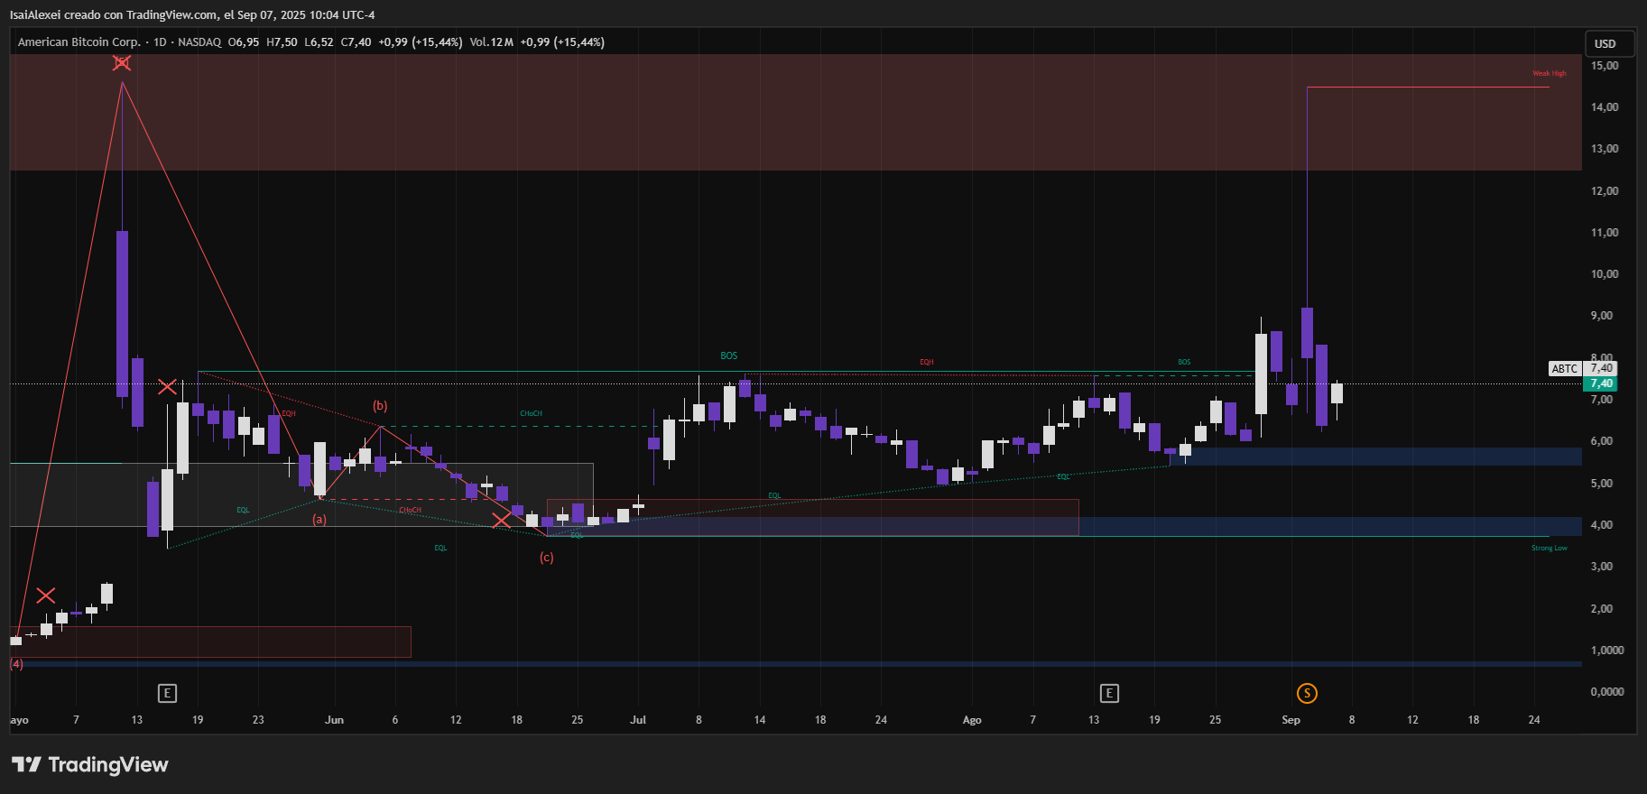The image size is (1647, 794).
Task: Select the red X at the May spike top
Action: click(122, 62)
